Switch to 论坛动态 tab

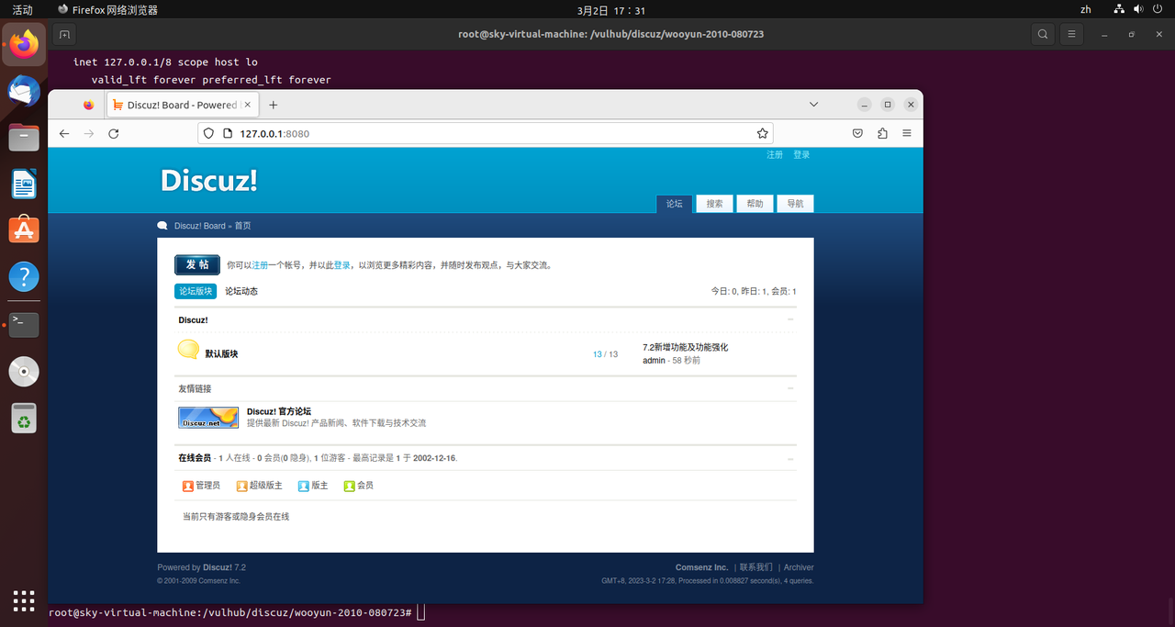click(x=241, y=291)
